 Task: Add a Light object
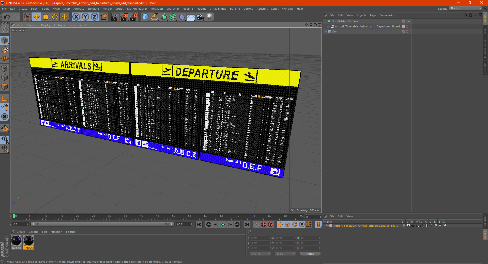[x=209, y=17]
